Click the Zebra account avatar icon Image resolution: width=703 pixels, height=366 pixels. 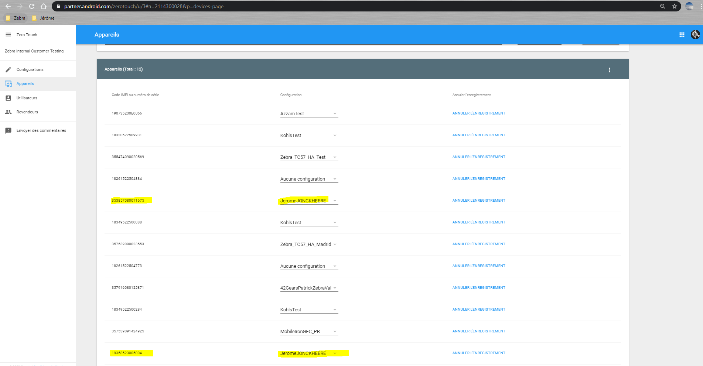point(695,34)
